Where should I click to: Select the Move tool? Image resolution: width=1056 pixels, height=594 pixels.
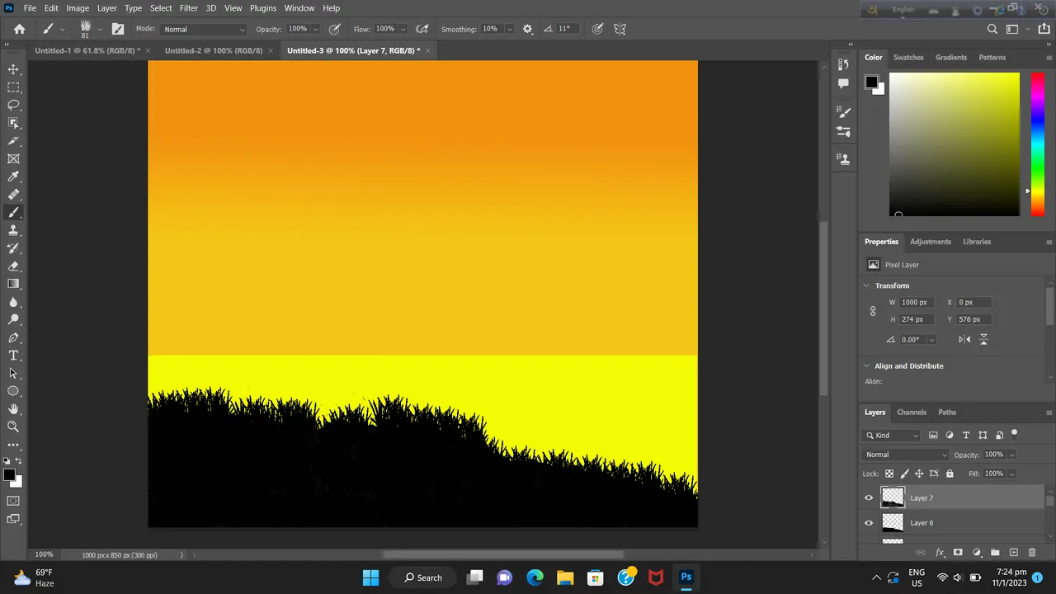click(x=13, y=69)
